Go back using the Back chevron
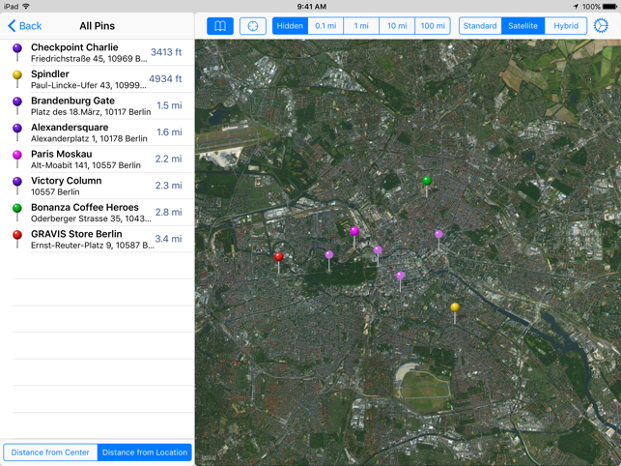The image size is (621, 466). pos(25,26)
